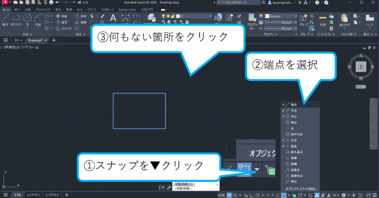Open the linetype ByLayer dropdown

pyautogui.click(x=281, y=29)
